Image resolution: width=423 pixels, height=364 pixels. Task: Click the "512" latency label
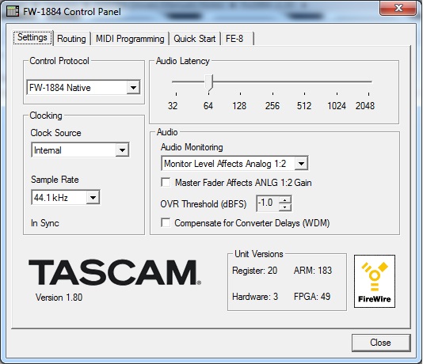click(304, 105)
